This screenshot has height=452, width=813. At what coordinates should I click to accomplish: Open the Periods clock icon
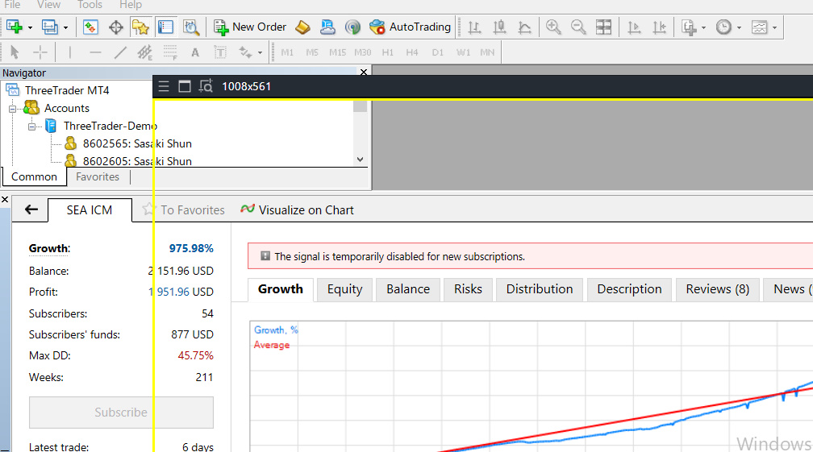(723, 27)
